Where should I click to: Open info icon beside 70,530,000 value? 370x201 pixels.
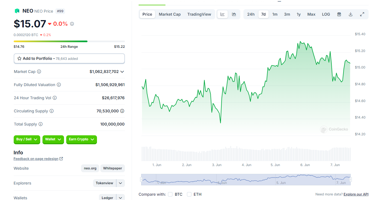pos(122,111)
